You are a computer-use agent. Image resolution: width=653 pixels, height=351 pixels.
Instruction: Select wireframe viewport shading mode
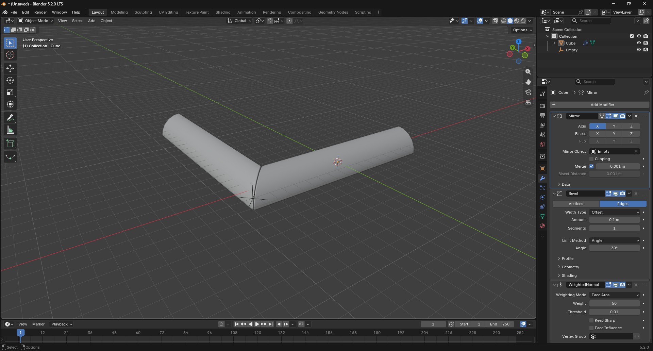click(504, 21)
